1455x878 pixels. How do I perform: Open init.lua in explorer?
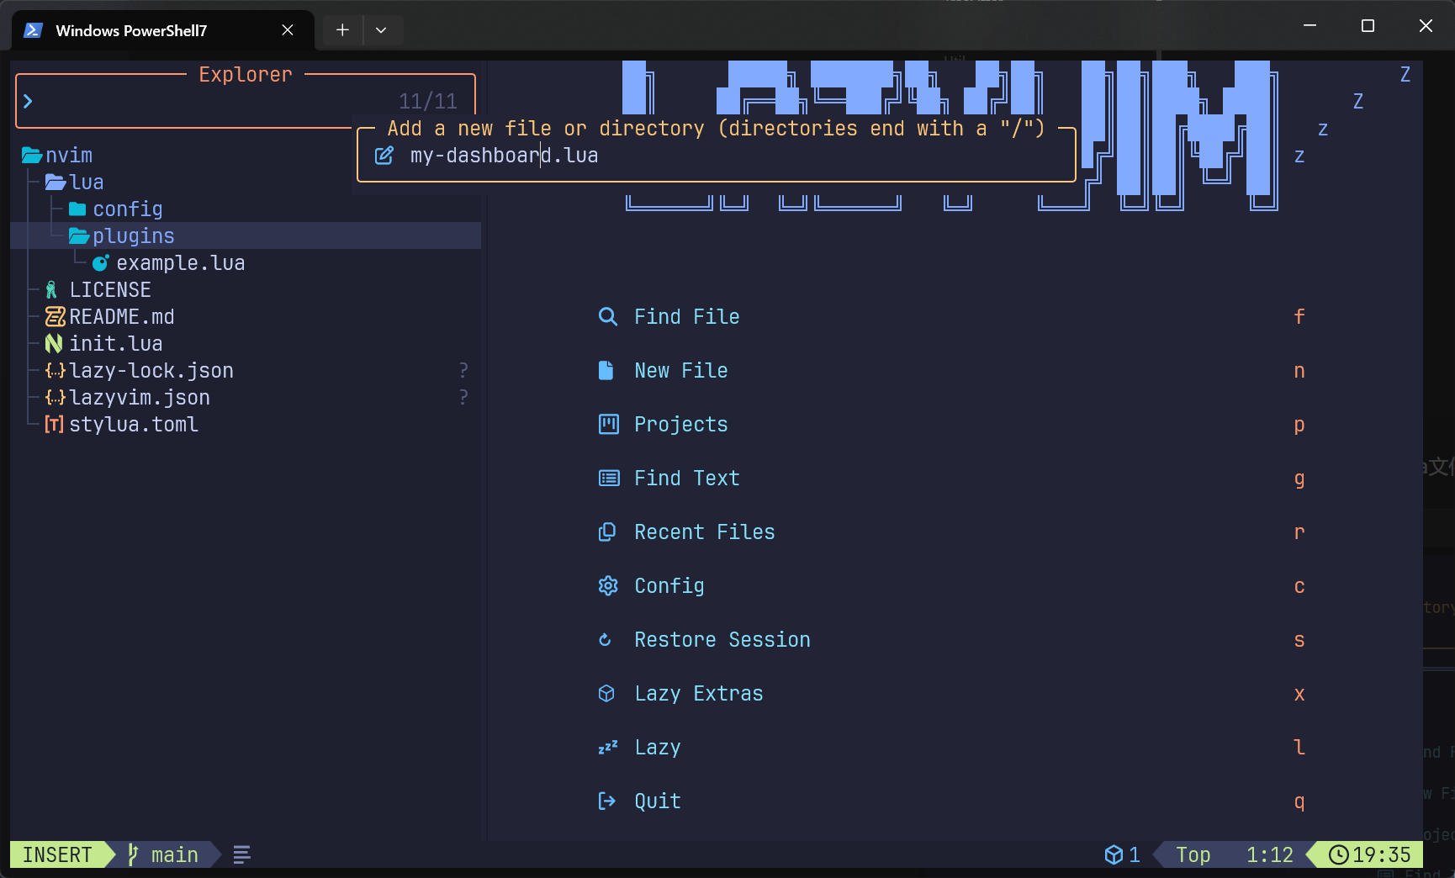[116, 344]
